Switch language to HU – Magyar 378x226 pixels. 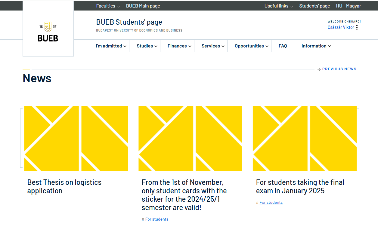coord(348,6)
